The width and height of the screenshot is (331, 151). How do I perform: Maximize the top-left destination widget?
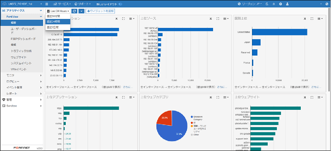point(124,19)
